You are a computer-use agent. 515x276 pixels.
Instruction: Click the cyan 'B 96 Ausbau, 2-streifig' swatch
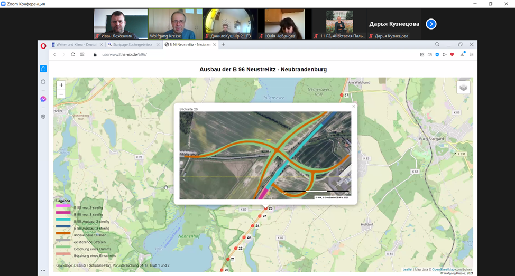pyautogui.click(x=63, y=220)
